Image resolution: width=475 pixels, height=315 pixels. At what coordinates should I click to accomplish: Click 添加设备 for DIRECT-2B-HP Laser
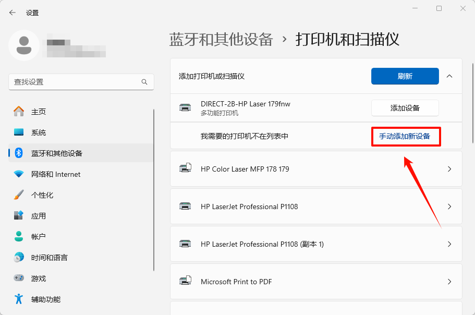click(x=405, y=108)
